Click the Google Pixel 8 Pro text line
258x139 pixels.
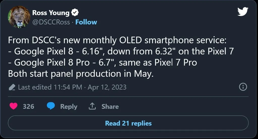[102, 63]
